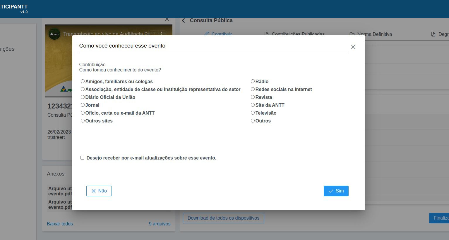Click the ANTT channel logo on video
This screenshot has height=240, width=449.
pos(54,34)
